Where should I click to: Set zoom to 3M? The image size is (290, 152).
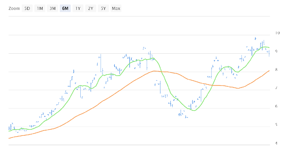point(53,8)
